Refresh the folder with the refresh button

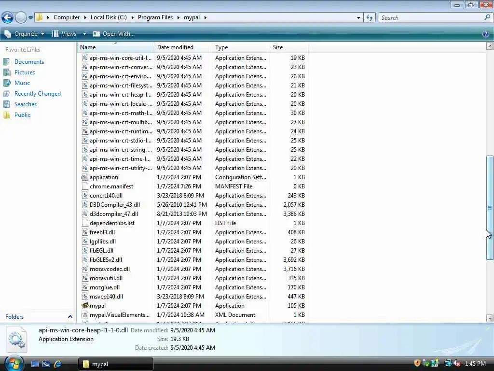pos(369,18)
